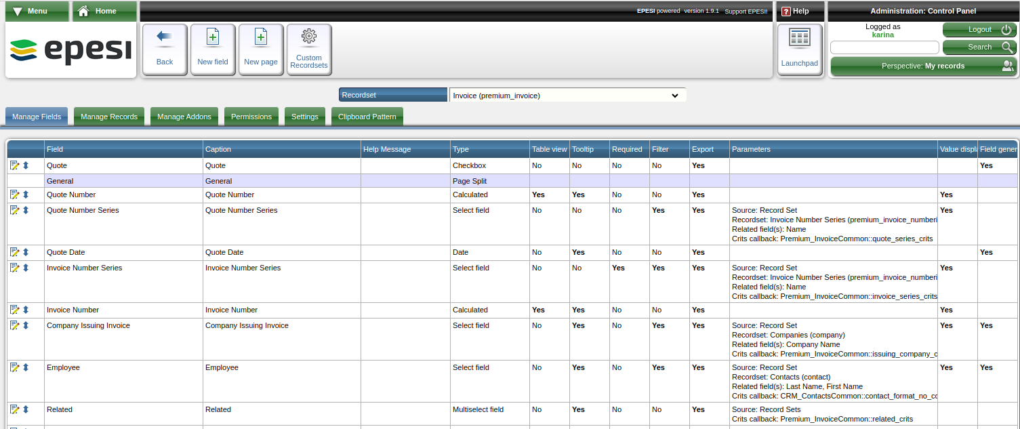Click the search text input field
Viewport: 1020px width, 429px height.
(x=884, y=47)
